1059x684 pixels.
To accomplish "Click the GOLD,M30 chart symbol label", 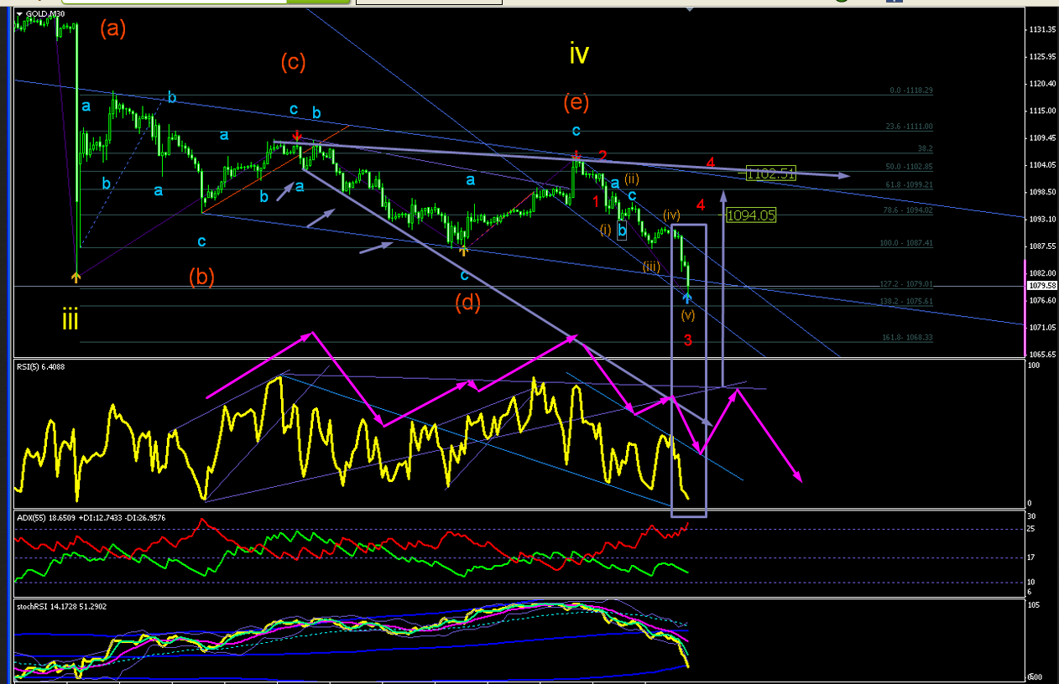I will [44, 14].
